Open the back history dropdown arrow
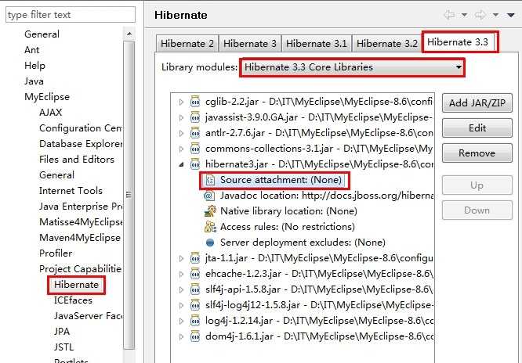522x363 pixels. (465, 15)
